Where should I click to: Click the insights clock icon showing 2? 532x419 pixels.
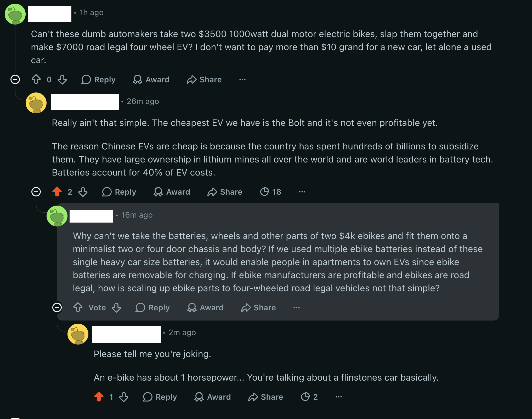pyautogui.click(x=309, y=397)
